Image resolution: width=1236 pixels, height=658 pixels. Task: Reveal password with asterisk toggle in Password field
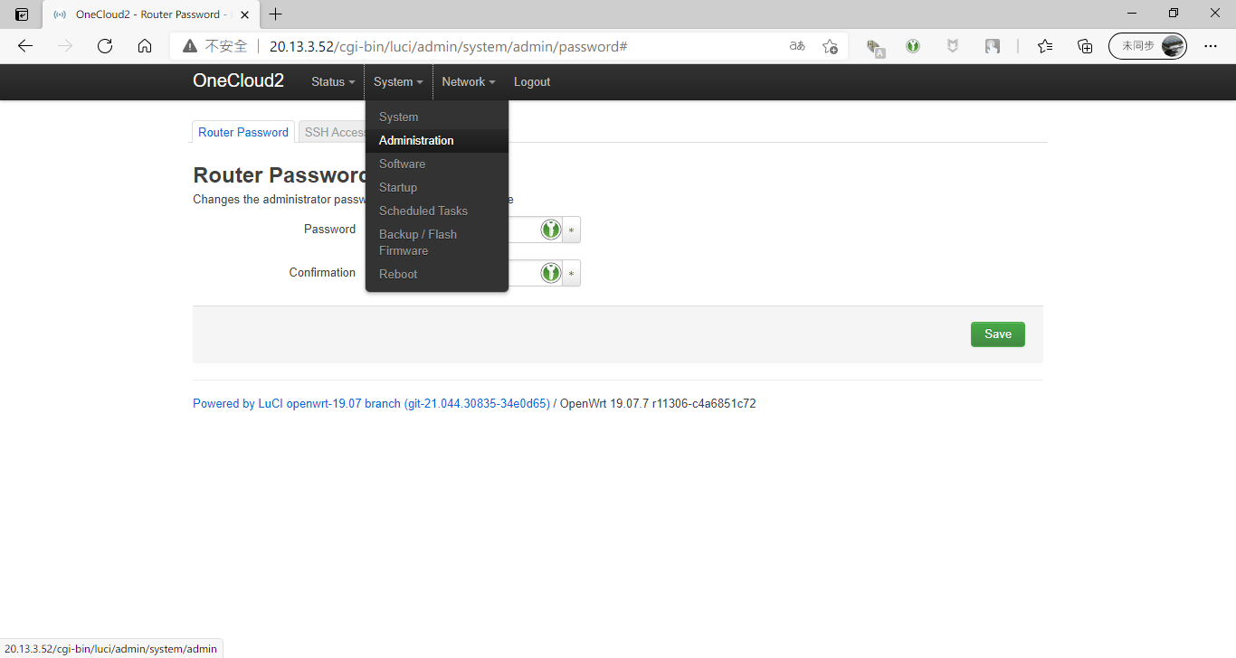click(x=571, y=230)
